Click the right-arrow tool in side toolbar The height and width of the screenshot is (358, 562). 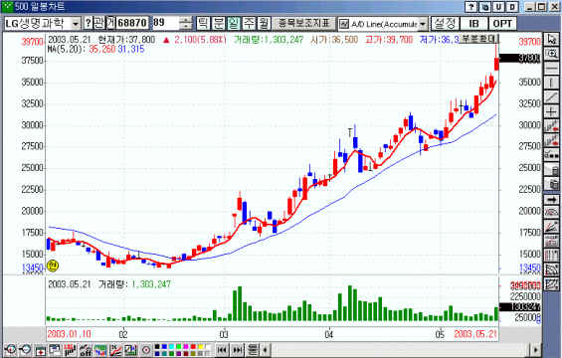tap(552, 200)
